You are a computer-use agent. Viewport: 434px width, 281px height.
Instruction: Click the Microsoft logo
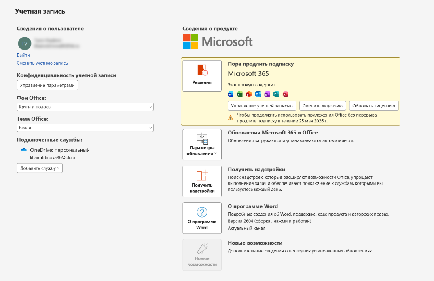point(218,42)
